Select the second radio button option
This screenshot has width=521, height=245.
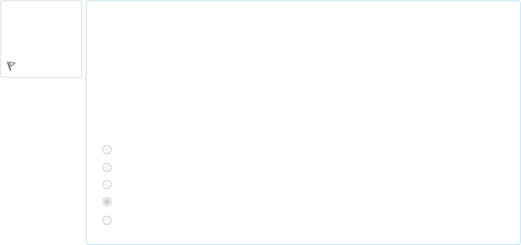[107, 167]
